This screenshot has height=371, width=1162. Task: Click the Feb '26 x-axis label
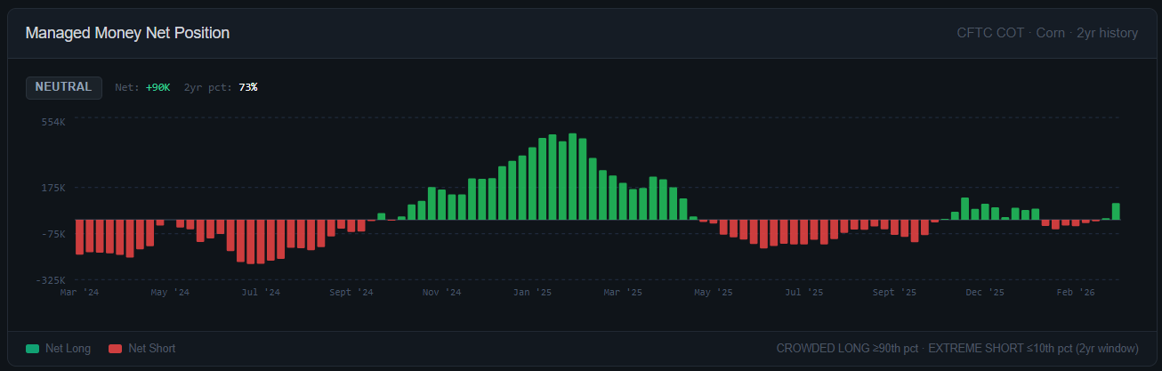pos(1076,292)
